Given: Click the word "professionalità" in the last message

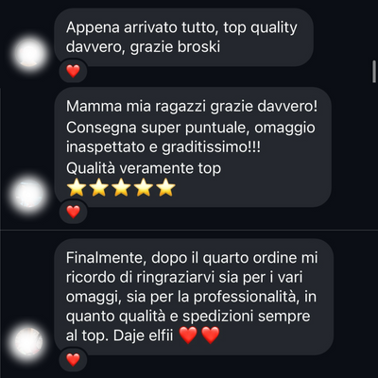Looking at the screenshot, I should pos(246,297).
